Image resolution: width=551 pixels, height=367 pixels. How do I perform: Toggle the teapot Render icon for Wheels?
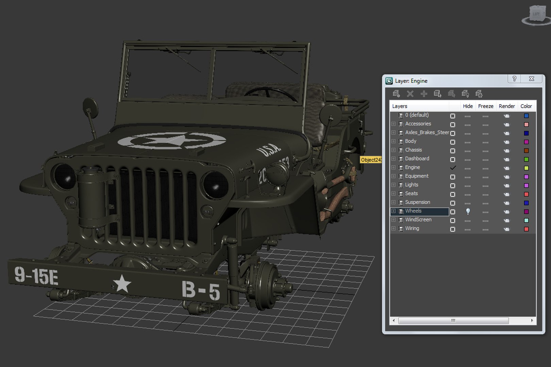click(507, 212)
